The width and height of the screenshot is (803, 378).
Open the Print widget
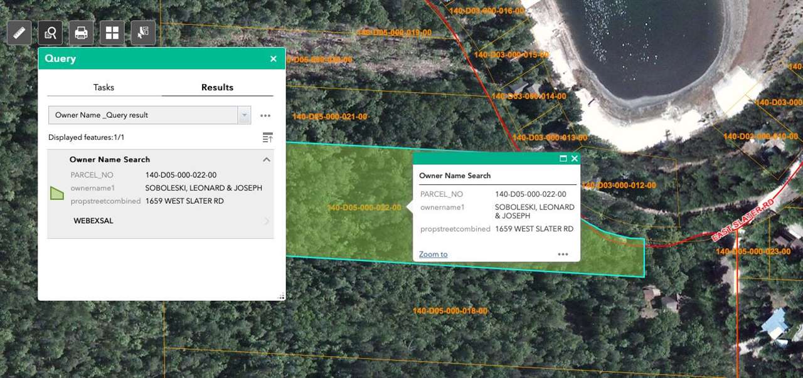tap(82, 33)
